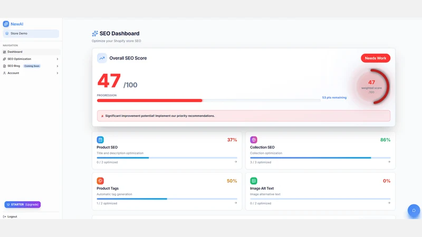Open the Image Alt Text card title
The width and height of the screenshot is (422, 237).
tap(262, 189)
